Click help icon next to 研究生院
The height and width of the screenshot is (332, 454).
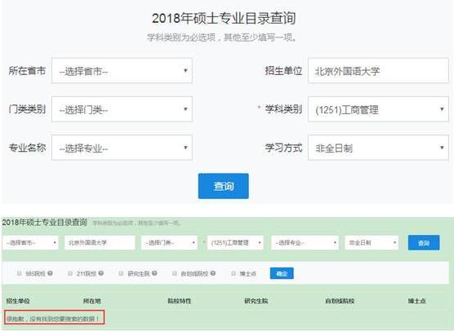coord(154,273)
